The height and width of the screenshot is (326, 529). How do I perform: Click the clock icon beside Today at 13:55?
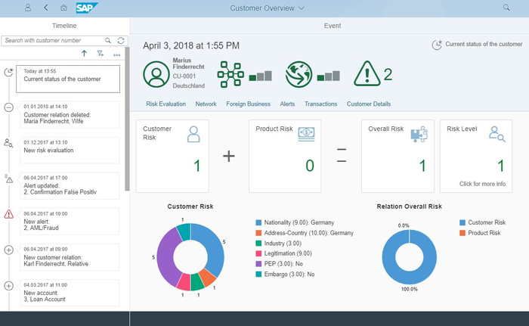pyautogui.click(x=8, y=72)
